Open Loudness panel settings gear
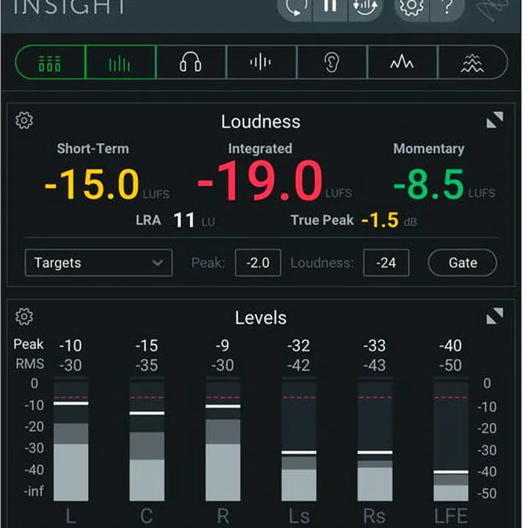This screenshot has height=528, width=528. (24, 120)
